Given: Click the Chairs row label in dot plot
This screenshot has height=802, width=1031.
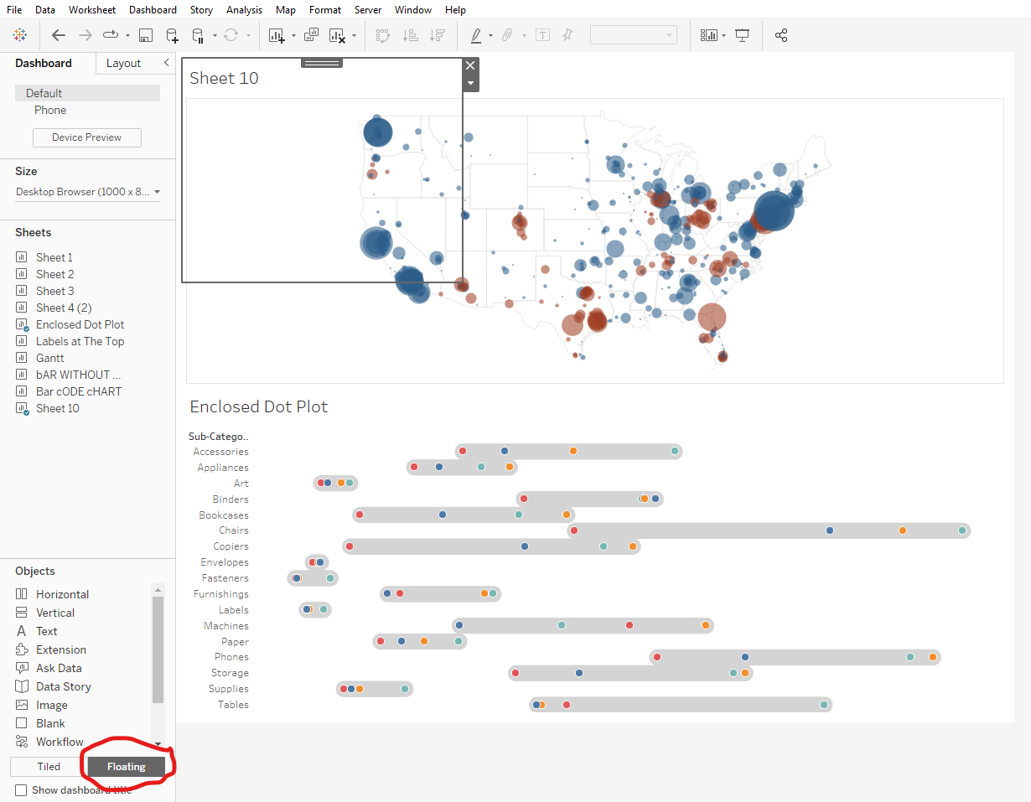Looking at the screenshot, I should pyautogui.click(x=234, y=530).
